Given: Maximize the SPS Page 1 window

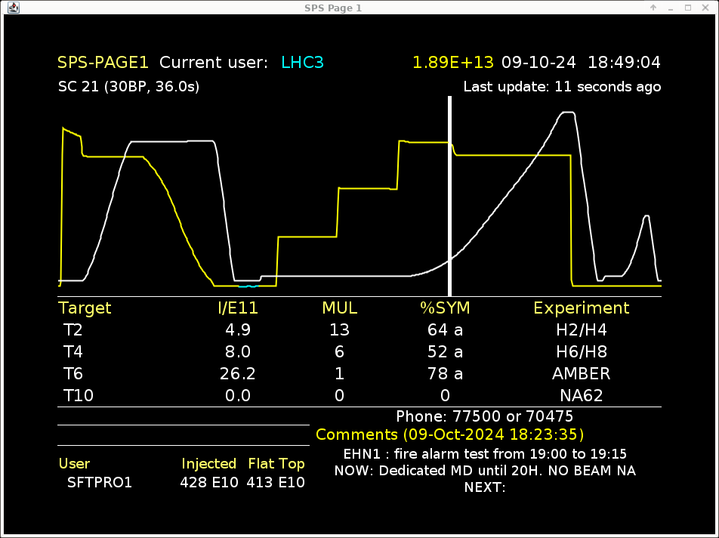Looking at the screenshot, I should tap(688, 7).
